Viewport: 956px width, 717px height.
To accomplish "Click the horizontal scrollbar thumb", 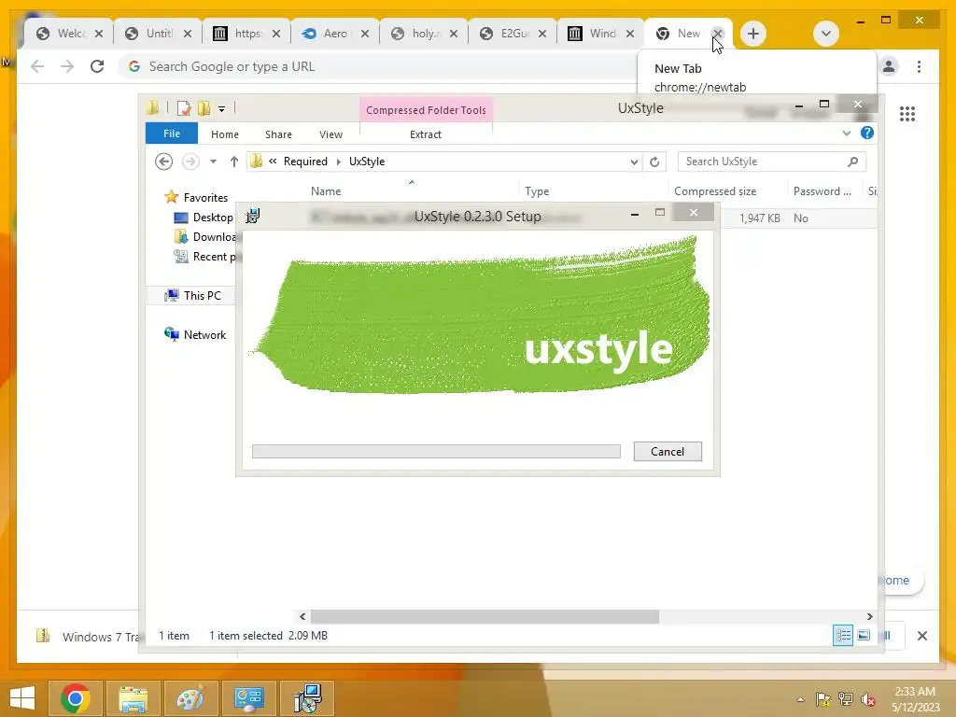I will (485, 616).
